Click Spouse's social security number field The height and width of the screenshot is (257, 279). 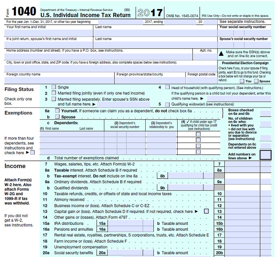pos(244,45)
